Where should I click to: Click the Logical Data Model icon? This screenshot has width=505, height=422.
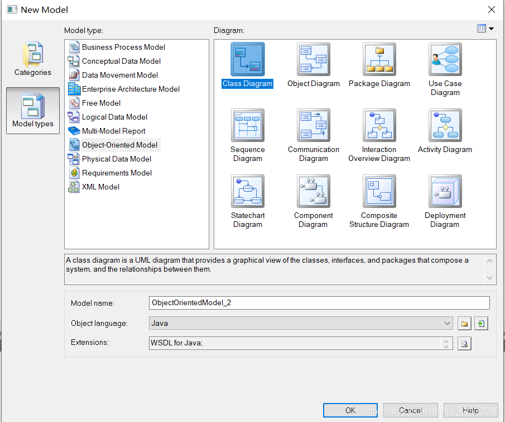coord(74,117)
